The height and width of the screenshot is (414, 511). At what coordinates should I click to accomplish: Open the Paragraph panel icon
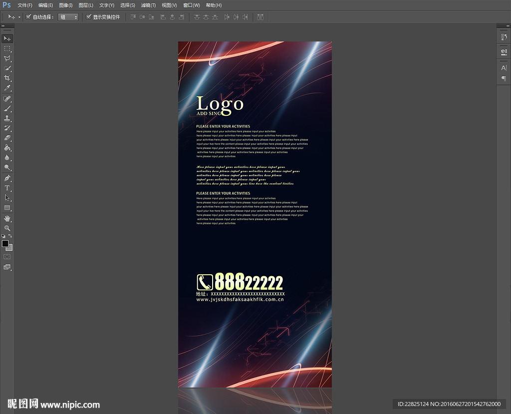[504, 78]
